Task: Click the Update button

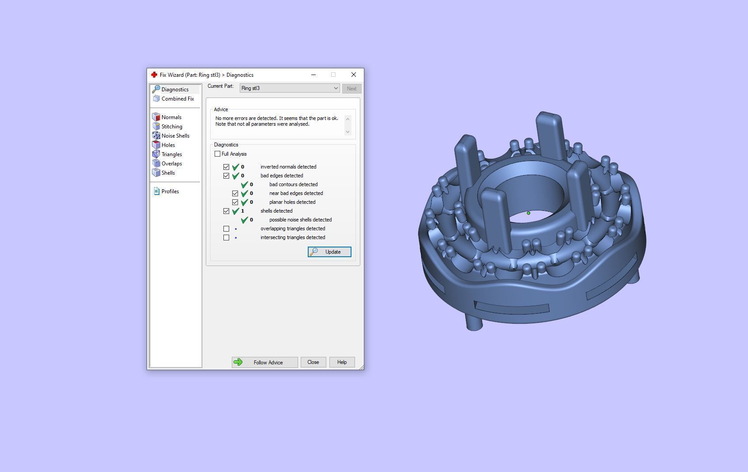Action: (329, 252)
